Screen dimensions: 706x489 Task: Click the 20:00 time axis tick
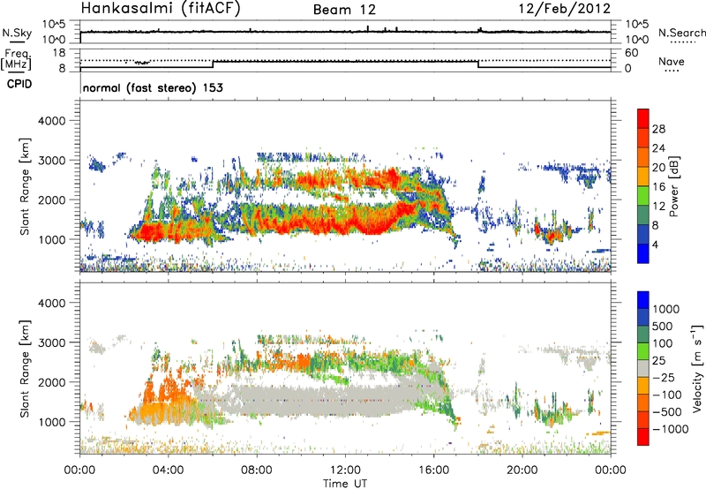(522, 470)
